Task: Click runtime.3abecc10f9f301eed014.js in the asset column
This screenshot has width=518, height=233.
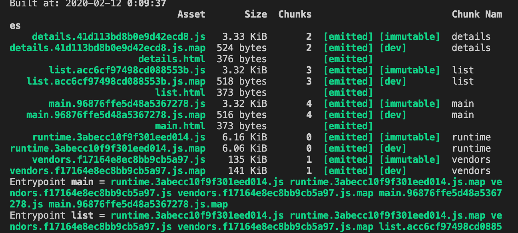Action: (x=119, y=137)
